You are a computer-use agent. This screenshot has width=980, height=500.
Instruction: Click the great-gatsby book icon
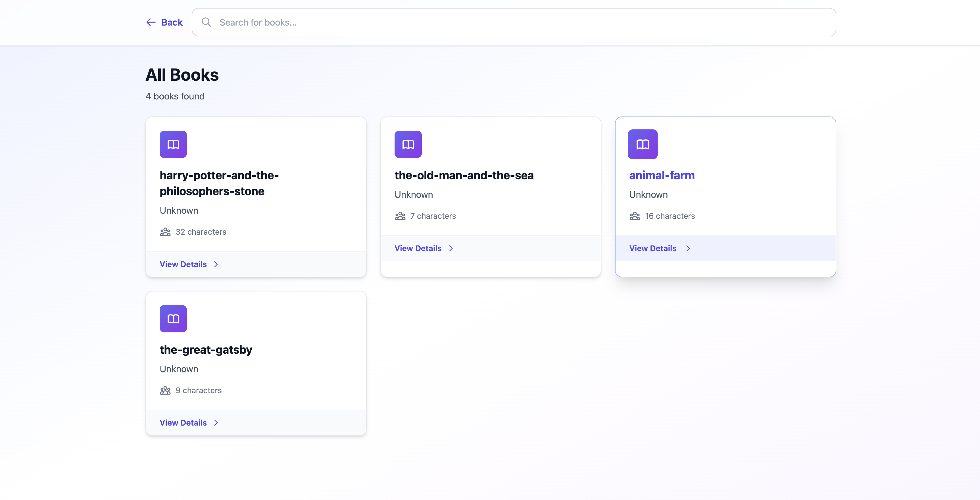pyautogui.click(x=173, y=318)
